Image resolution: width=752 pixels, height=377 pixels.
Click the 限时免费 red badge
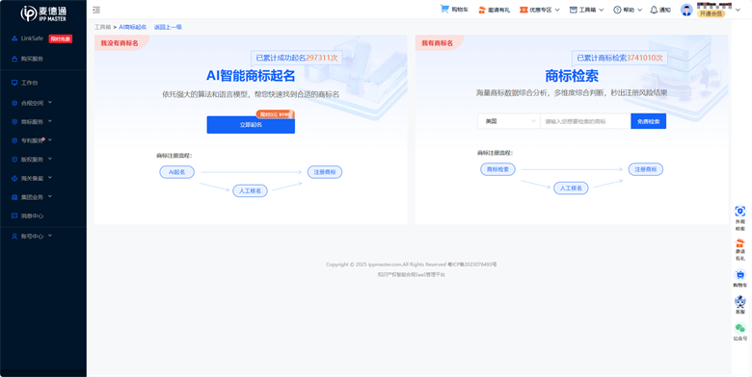coord(61,38)
